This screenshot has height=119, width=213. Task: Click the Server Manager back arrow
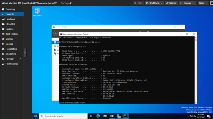(x=55, y=33)
